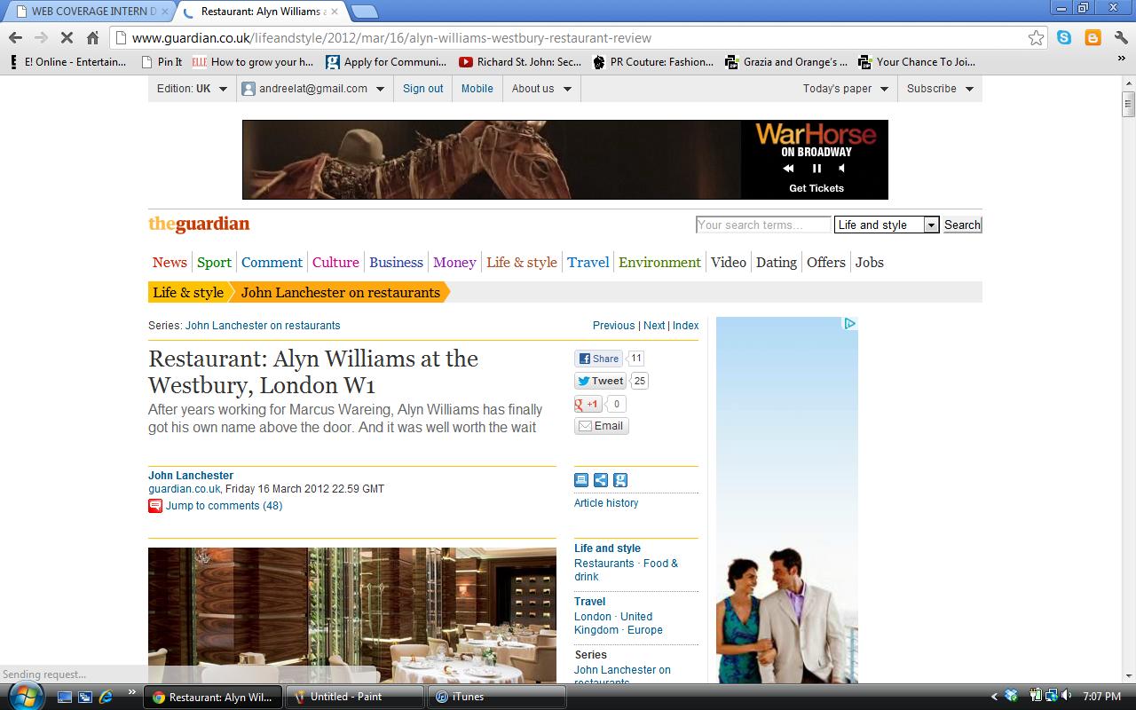Open the Travel section
Image resolution: width=1136 pixels, height=710 pixels.
588,262
